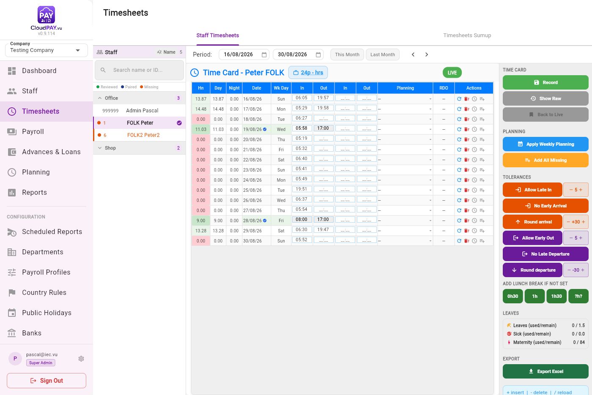The height and width of the screenshot is (395, 592).
Task: Open Planning dropdown for 25/08/26 row
Action: pos(405,190)
